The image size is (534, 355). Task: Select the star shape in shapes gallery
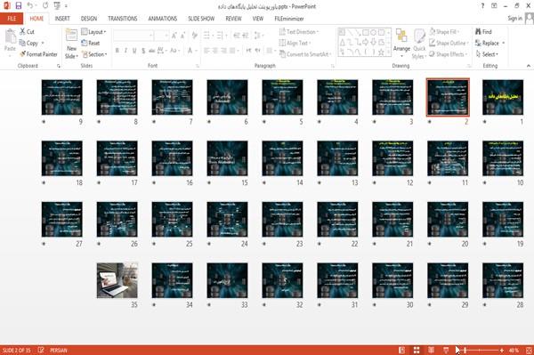pyautogui.click(x=381, y=52)
